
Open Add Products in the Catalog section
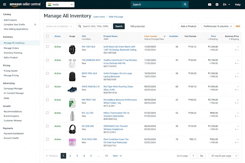[10, 20]
